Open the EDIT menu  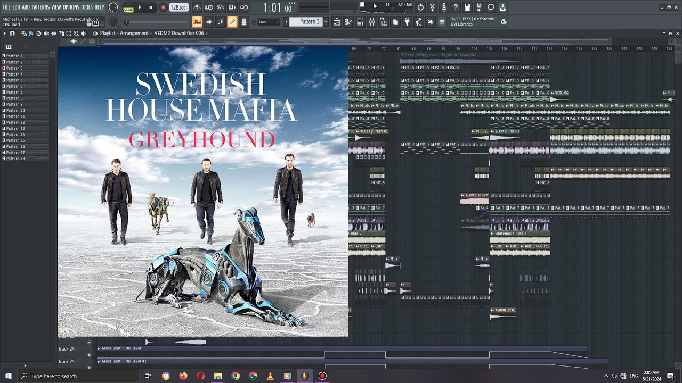coord(17,7)
